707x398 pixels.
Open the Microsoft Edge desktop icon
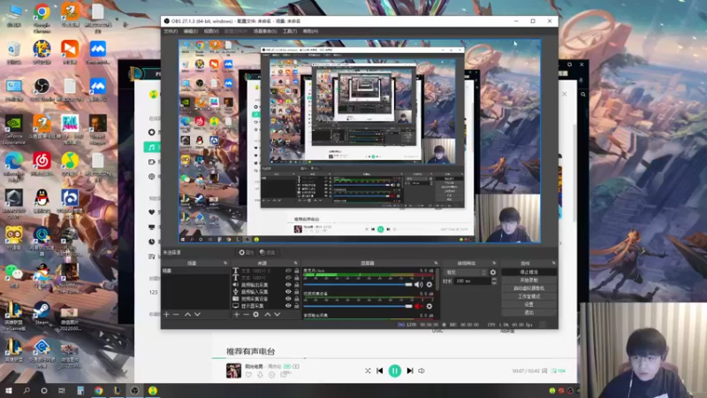(14, 167)
